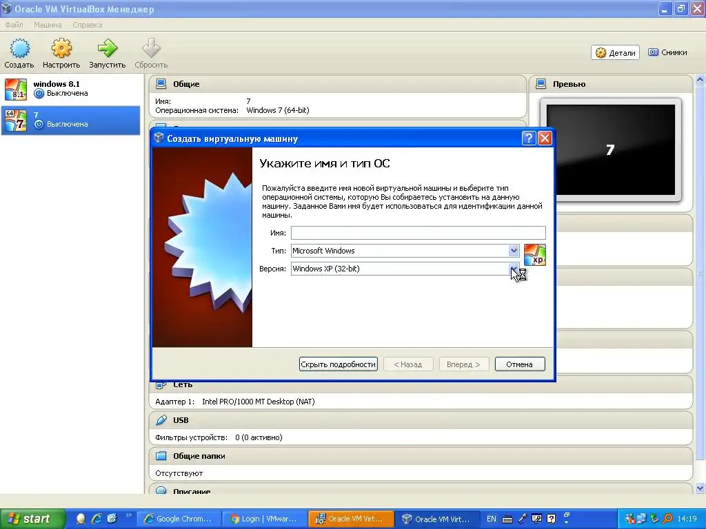Click Фильтры устройств 0 (0 активно) text
The image size is (706, 529).
219,437
